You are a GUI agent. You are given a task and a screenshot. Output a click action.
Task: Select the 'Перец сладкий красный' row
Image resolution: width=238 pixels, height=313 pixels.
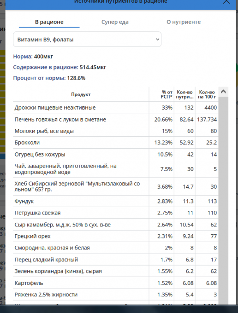tap(116, 260)
